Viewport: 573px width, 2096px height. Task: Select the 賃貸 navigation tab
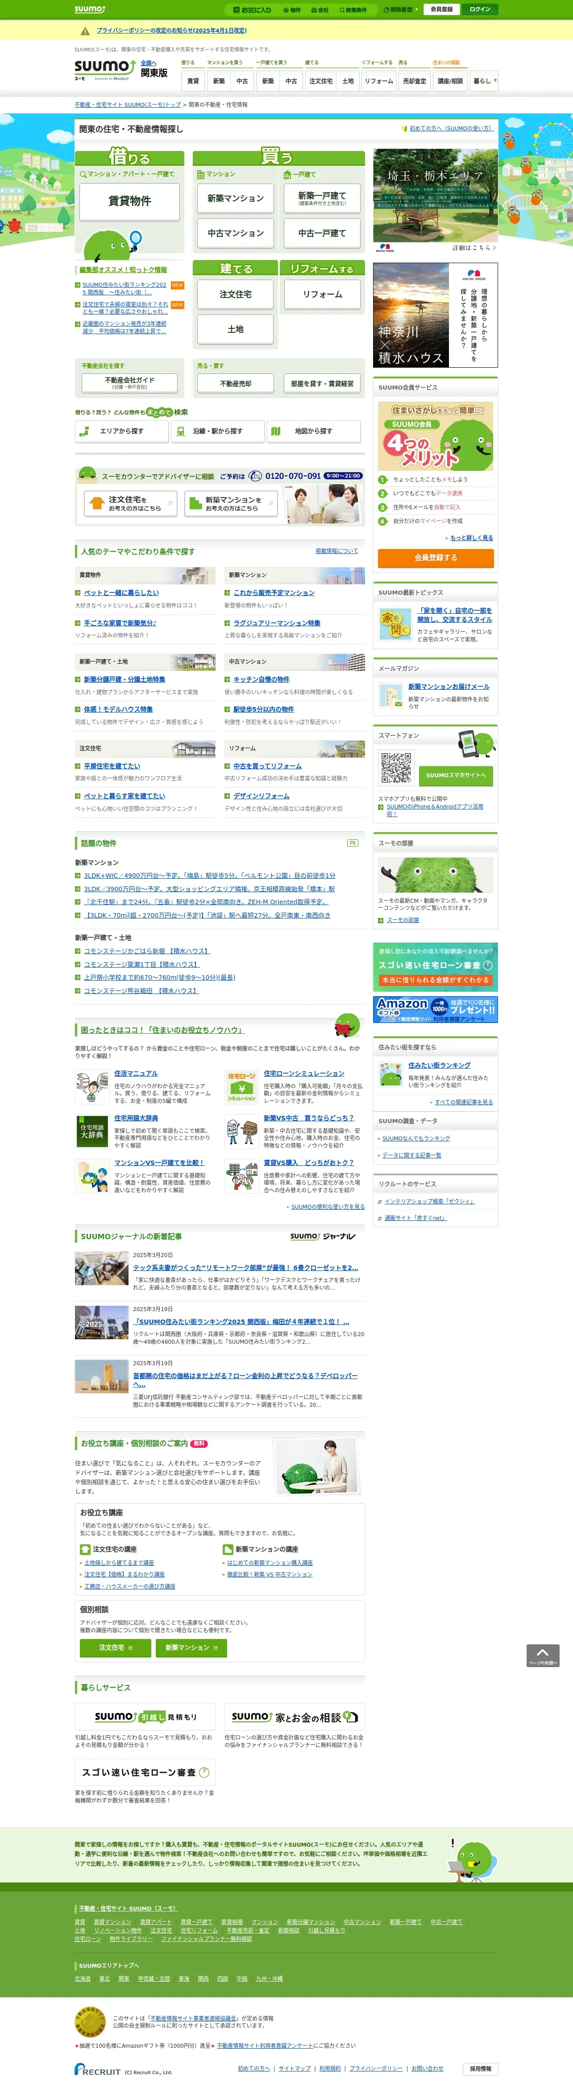[x=193, y=80]
